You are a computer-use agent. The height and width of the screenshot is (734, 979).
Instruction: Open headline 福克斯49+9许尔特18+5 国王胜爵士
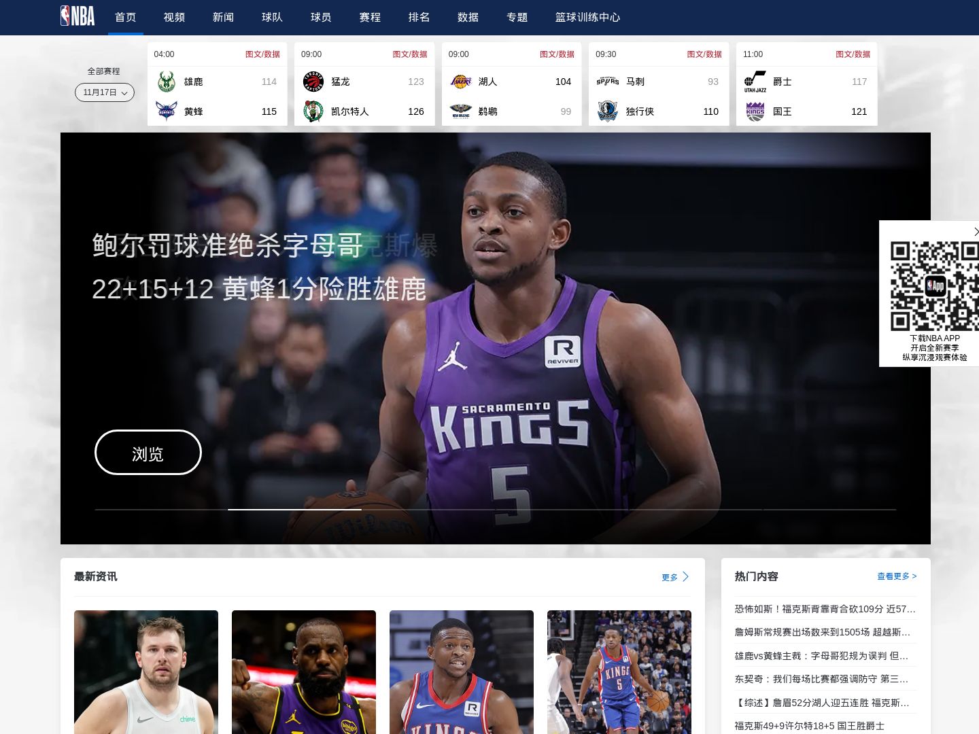tap(810, 726)
